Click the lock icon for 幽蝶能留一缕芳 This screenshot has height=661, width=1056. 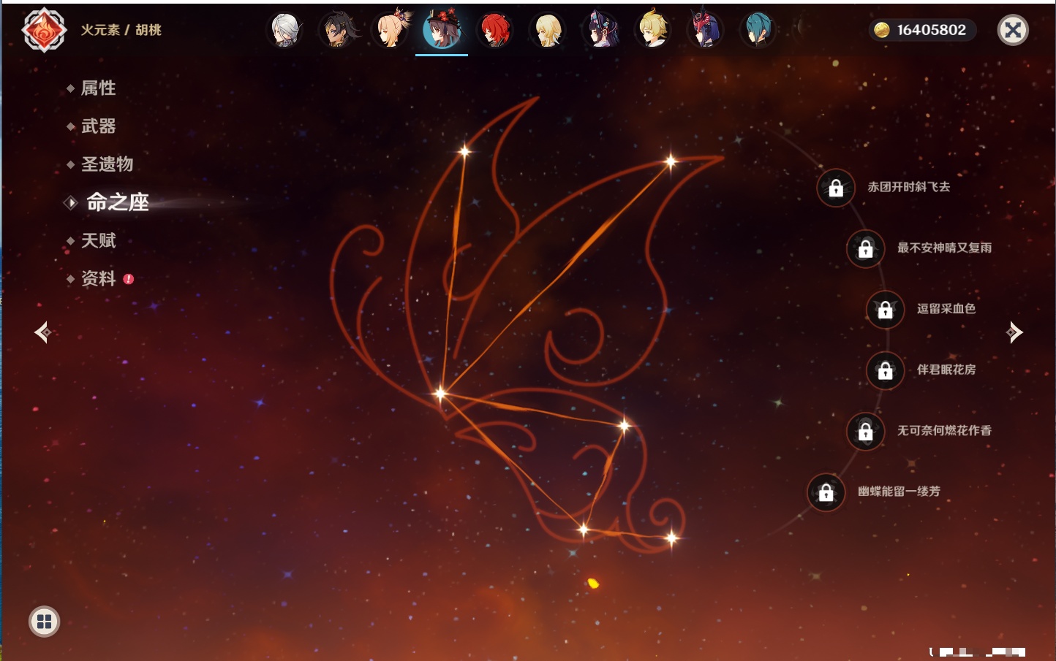(x=826, y=493)
